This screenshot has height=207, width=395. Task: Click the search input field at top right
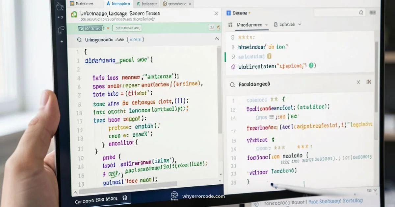(x=339, y=13)
